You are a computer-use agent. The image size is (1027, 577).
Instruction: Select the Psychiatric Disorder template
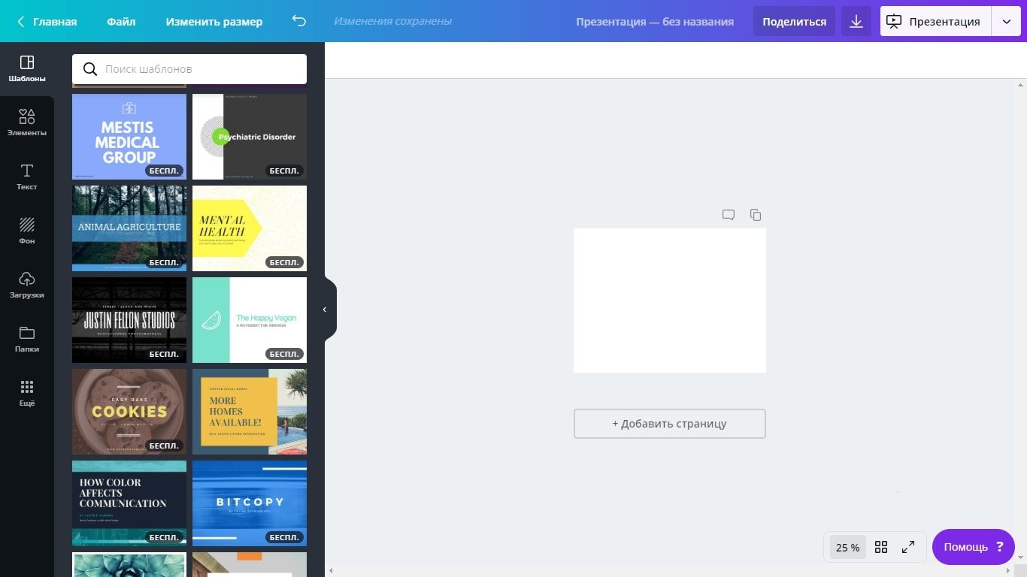click(x=250, y=137)
